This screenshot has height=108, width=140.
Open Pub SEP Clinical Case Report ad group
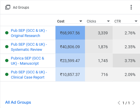coord(29,75)
